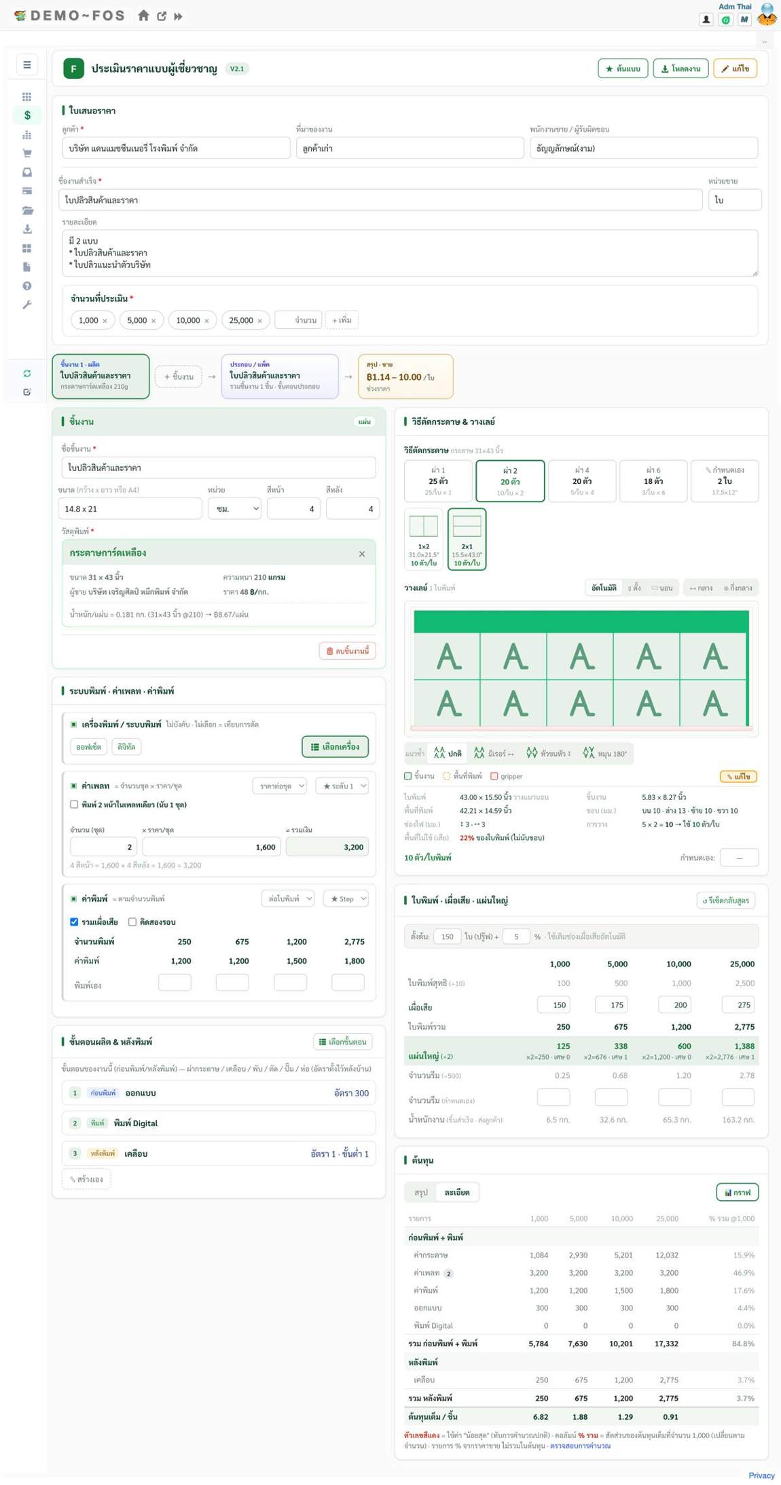This screenshot has width=781, height=1485.
Task: Open the inbox tray icon in the sidebar
Action: (x=27, y=173)
